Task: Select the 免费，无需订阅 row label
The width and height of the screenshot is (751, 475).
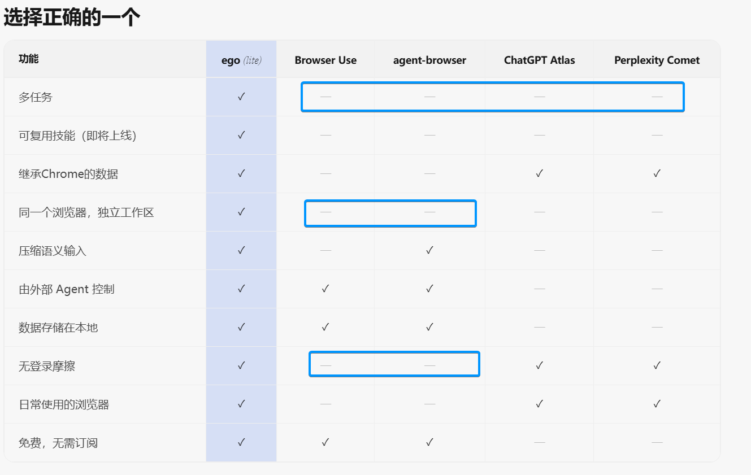Action: point(58,443)
